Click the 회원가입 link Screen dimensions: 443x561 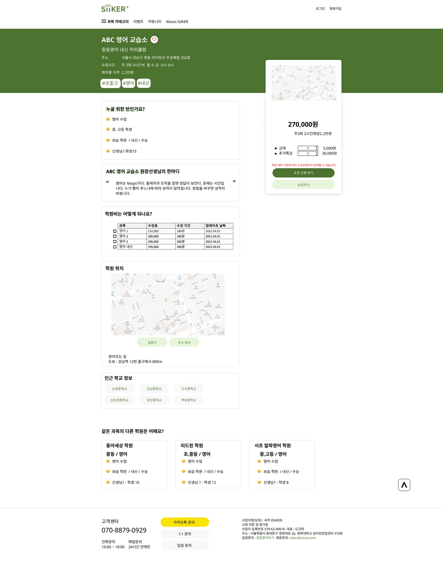pos(336,8)
